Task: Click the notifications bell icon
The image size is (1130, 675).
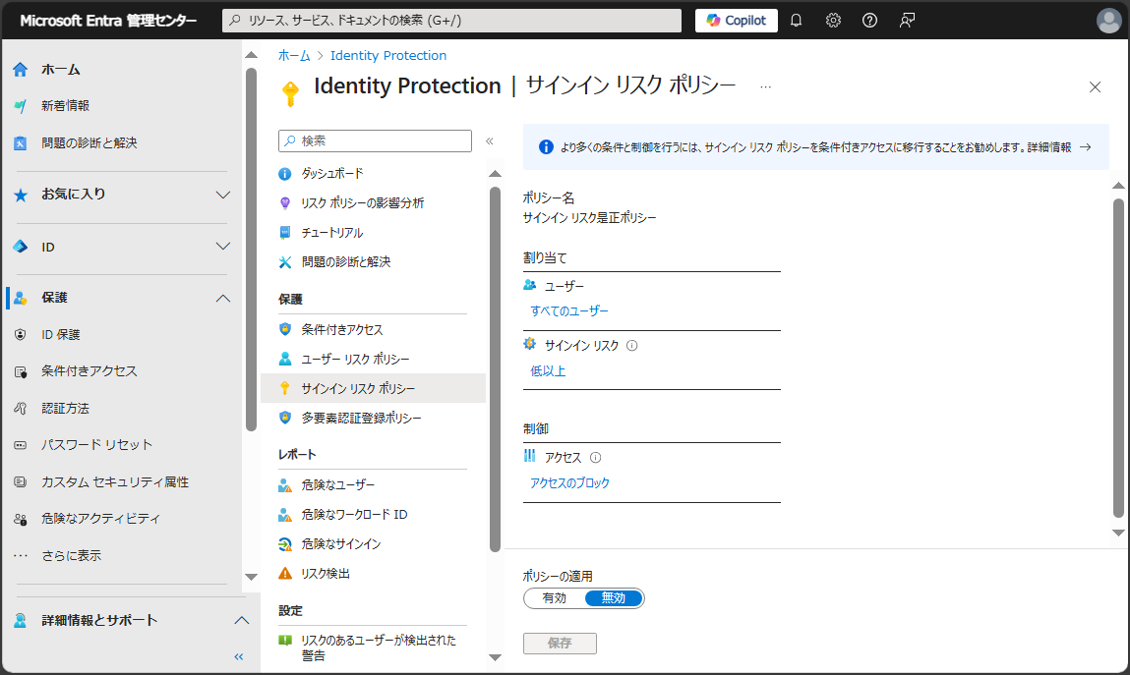Action: 796,21
